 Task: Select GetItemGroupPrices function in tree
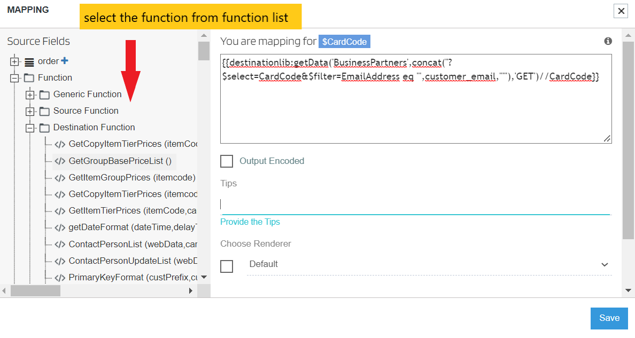[x=131, y=177]
